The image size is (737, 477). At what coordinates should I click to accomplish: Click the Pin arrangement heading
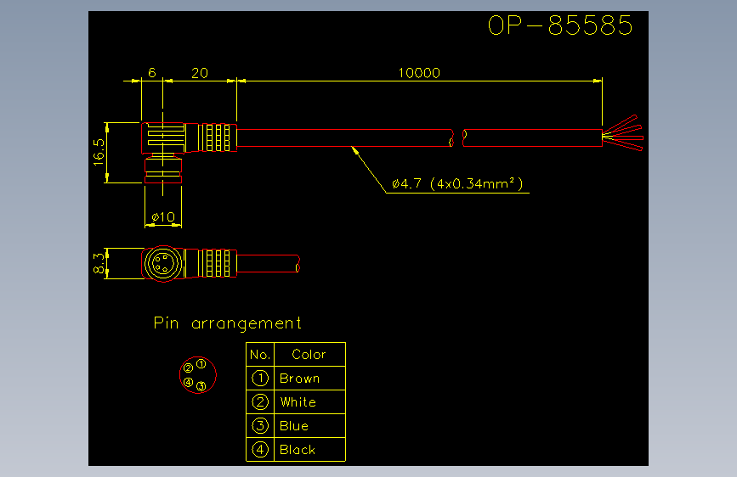228,323
